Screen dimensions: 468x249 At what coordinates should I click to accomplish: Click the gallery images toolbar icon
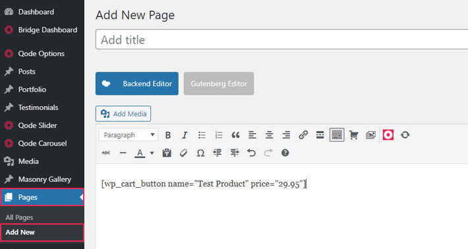click(370, 135)
